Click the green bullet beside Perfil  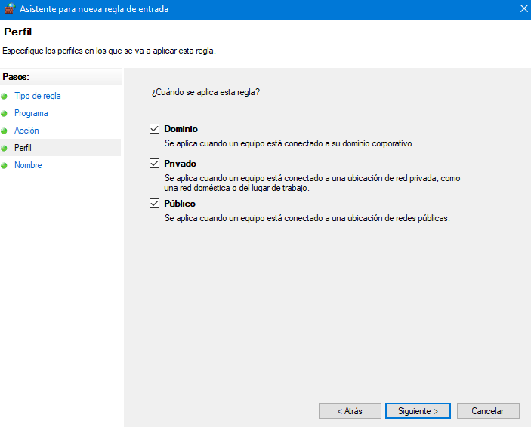(x=4, y=148)
